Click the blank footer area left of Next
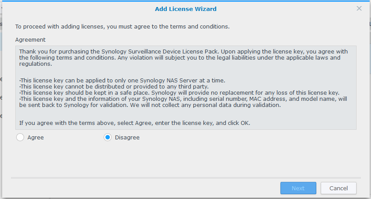The width and height of the screenshot is (371, 199). [144, 188]
